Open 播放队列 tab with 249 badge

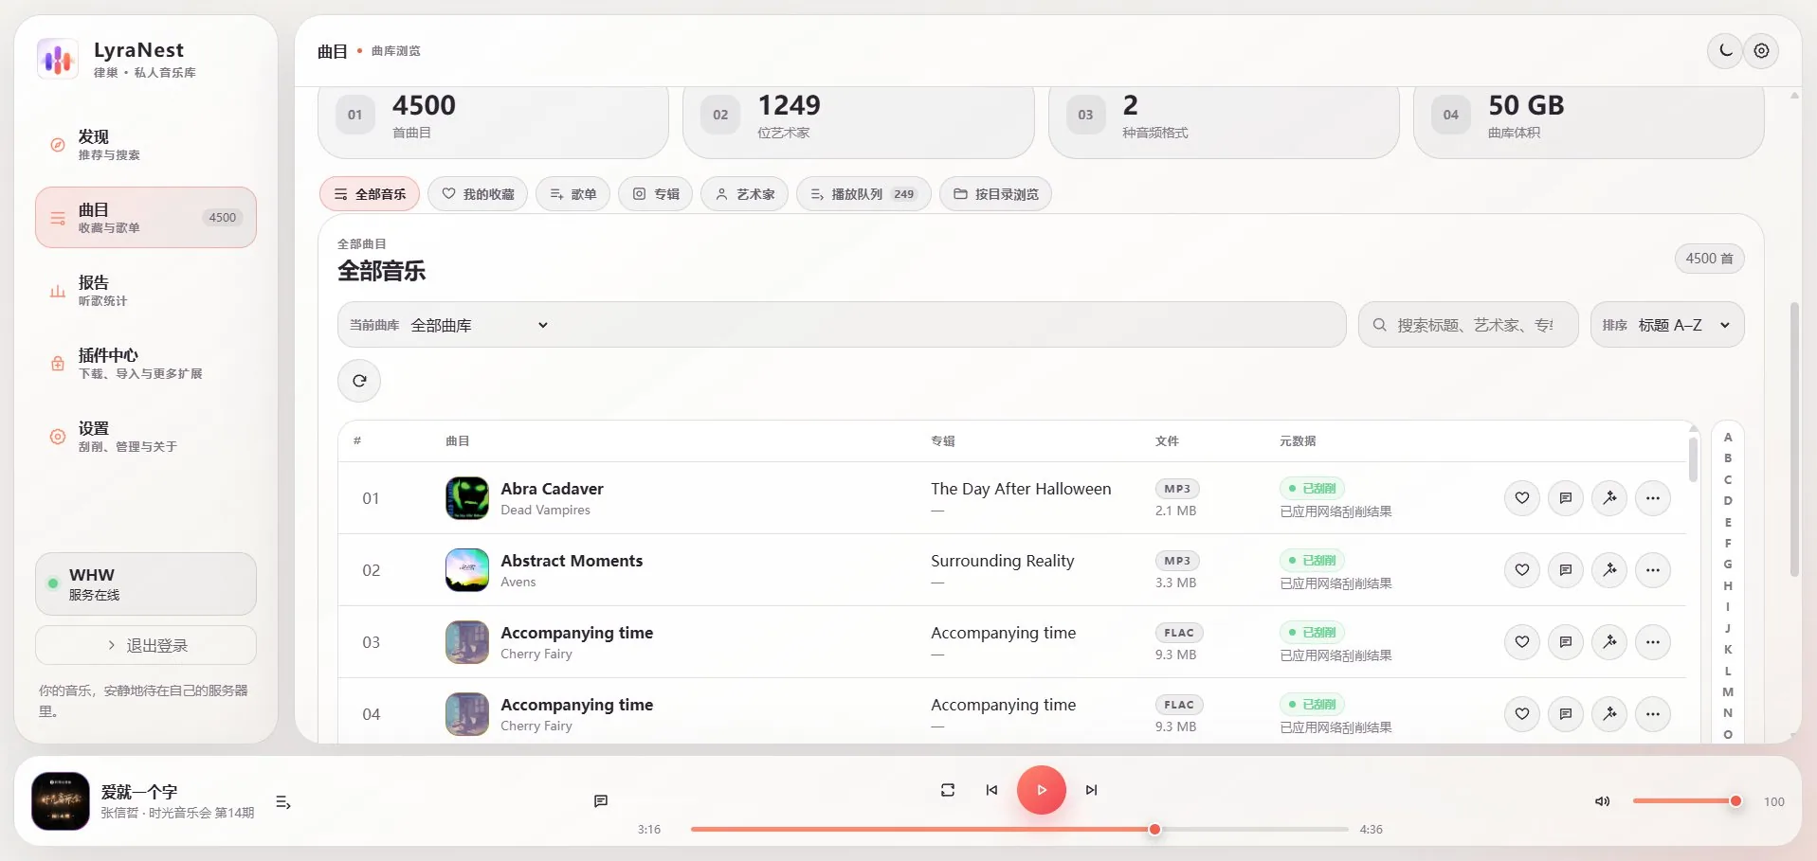(x=863, y=194)
